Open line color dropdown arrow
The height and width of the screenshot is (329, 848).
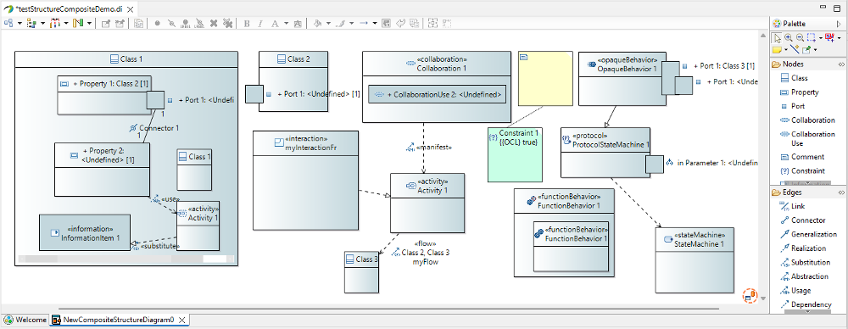(x=352, y=23)
